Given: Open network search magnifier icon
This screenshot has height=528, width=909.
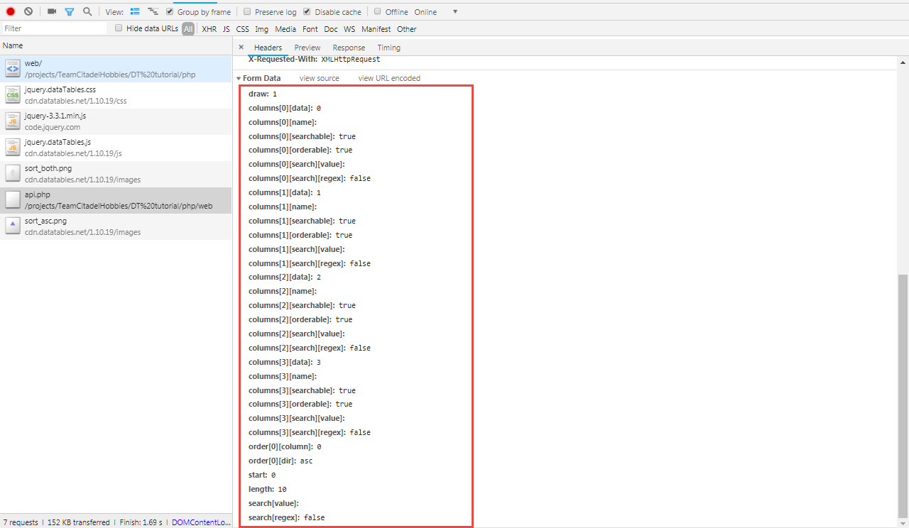Looking at the screenshot, I should pyautogui.click(x=87, y=11).
